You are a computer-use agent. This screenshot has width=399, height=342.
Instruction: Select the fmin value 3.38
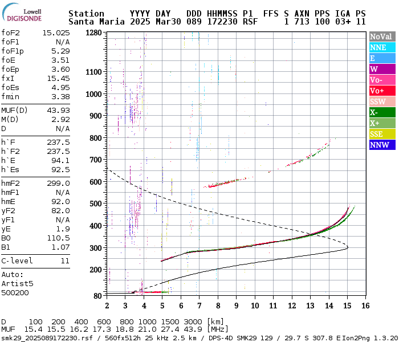[60, 97]
